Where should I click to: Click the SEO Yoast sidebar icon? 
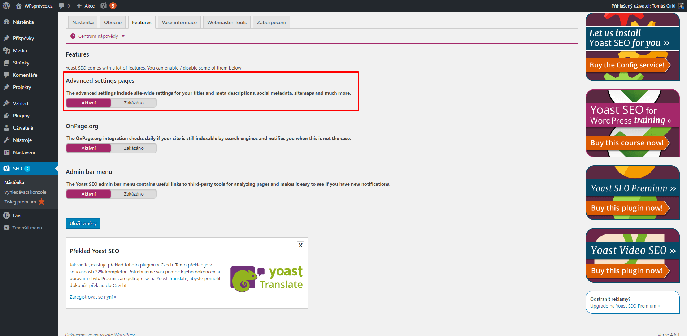point(6,169)
